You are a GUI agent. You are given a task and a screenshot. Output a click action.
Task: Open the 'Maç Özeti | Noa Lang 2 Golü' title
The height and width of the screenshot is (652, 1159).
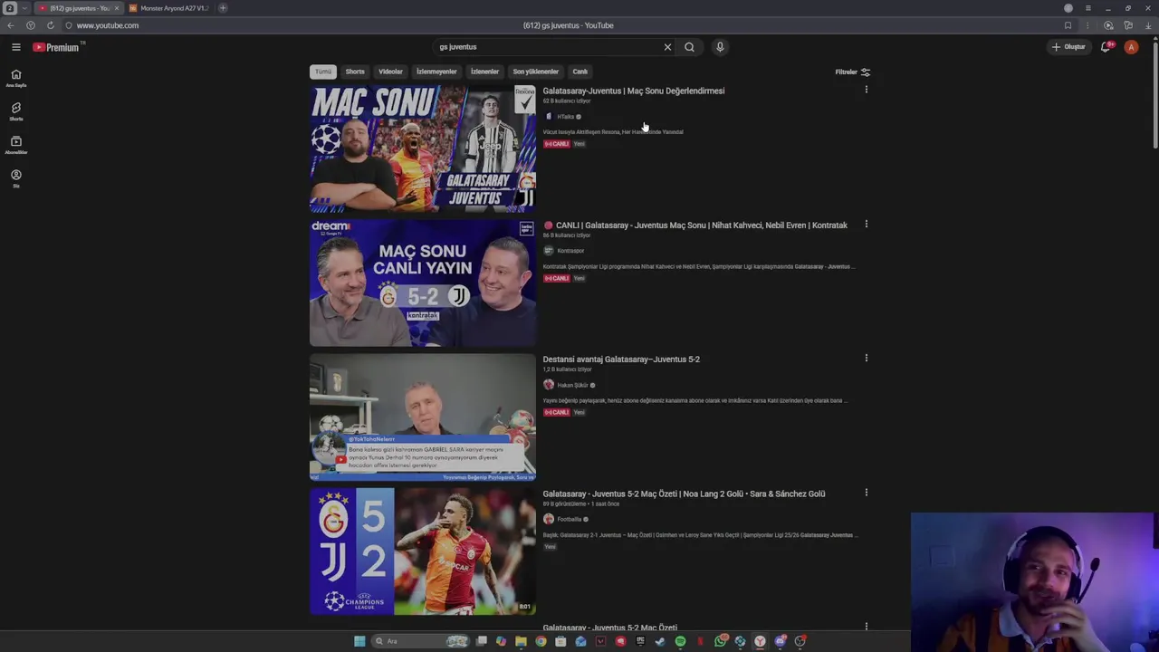(684, 494)
